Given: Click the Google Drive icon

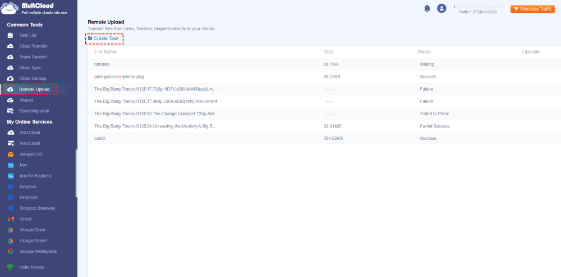Looking at the screenshot, I should pos(11,230).
